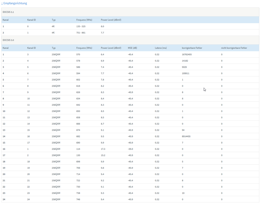Click the MSE (dB) column header
This screenshot has width=261, height=204.
132,48
